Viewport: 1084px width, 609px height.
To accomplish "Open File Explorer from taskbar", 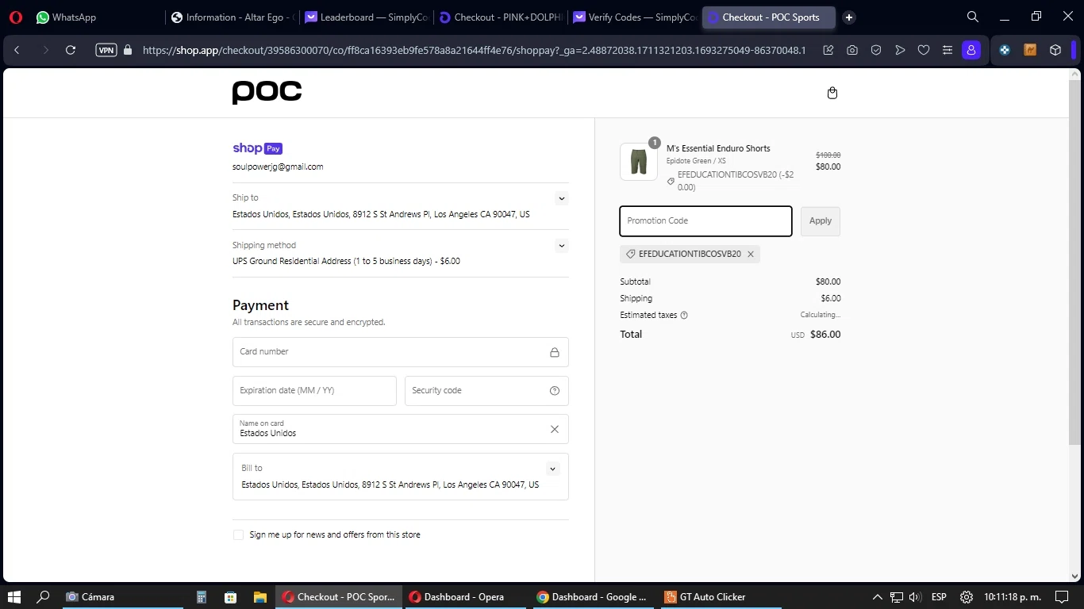I will (x=259, y=597).
